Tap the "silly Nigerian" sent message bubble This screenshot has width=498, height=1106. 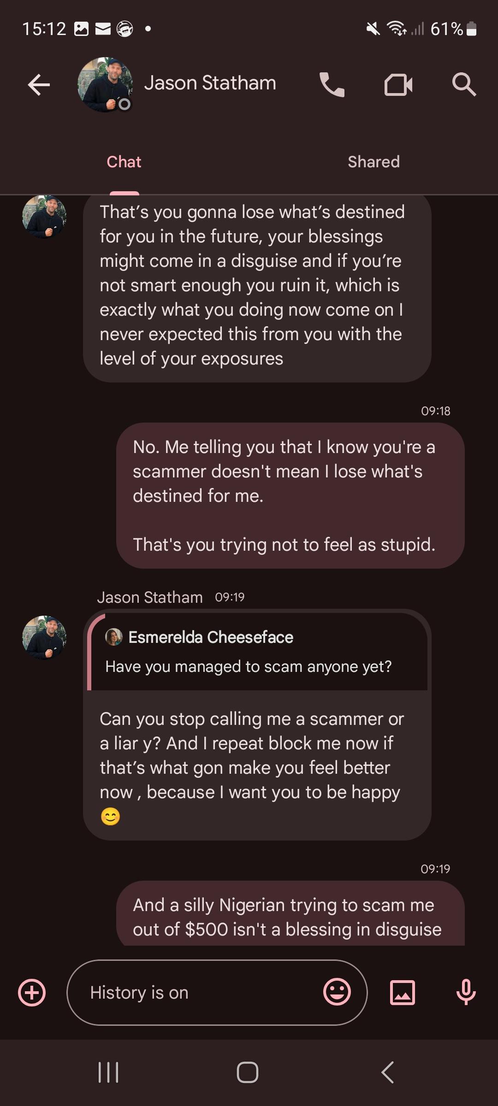(x=290, y=917)
